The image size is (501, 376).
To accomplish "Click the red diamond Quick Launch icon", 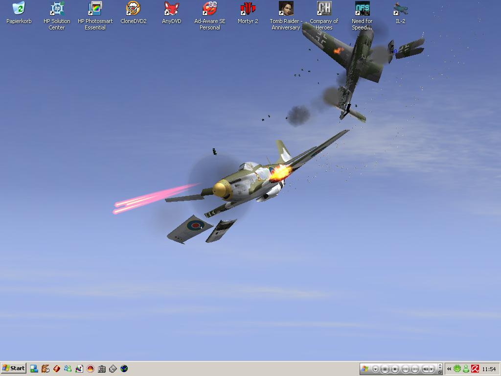I will pyautogui.click(x=57, y=369).
